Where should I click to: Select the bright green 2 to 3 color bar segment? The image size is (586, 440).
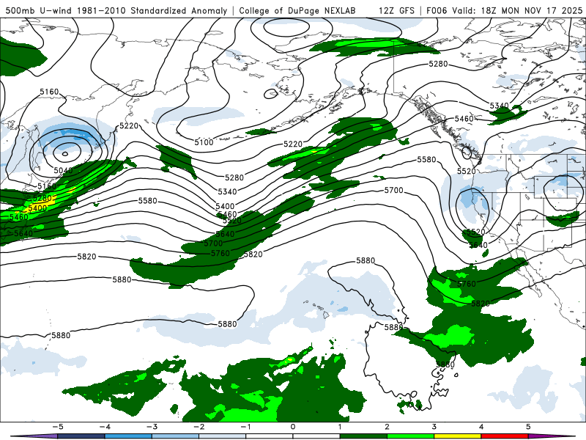click(x=411, y=436)
